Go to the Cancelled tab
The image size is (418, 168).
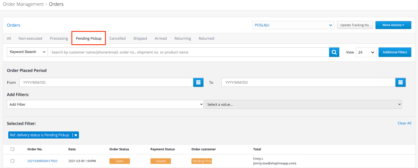click(x=118, y=38)
